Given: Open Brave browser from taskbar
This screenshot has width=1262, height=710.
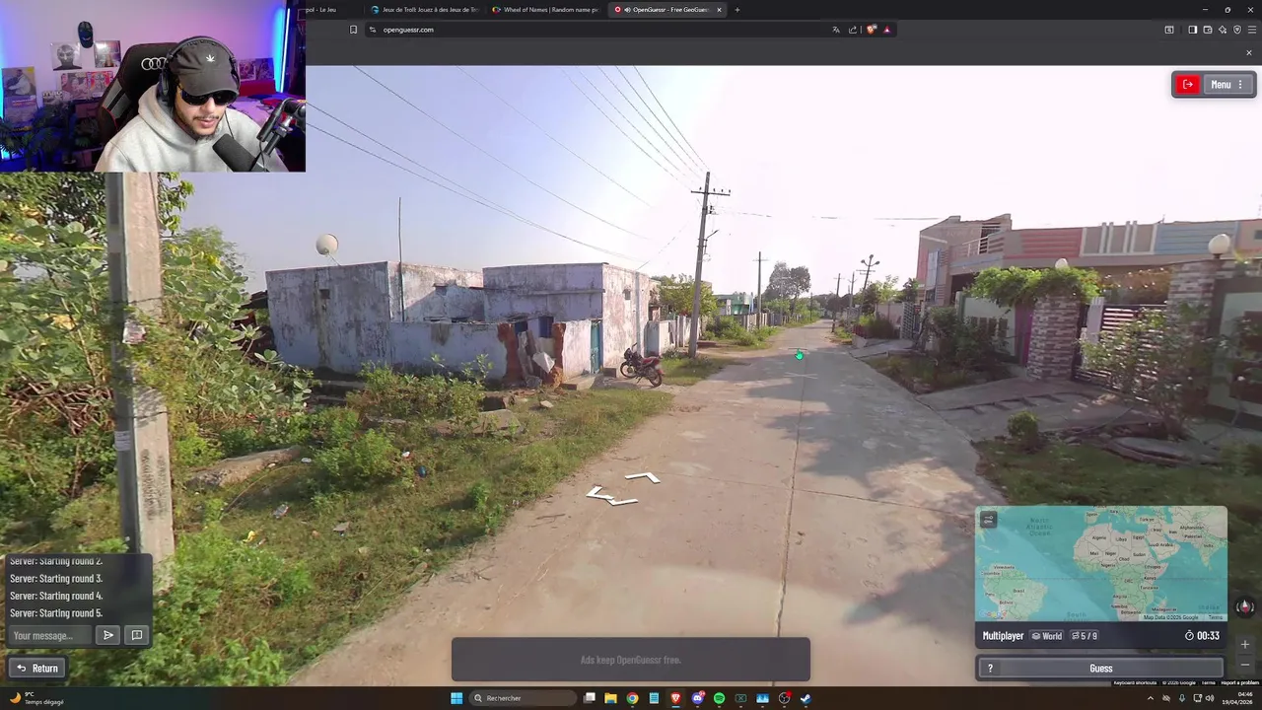Looking at the screenshot, I should point(675,698).
